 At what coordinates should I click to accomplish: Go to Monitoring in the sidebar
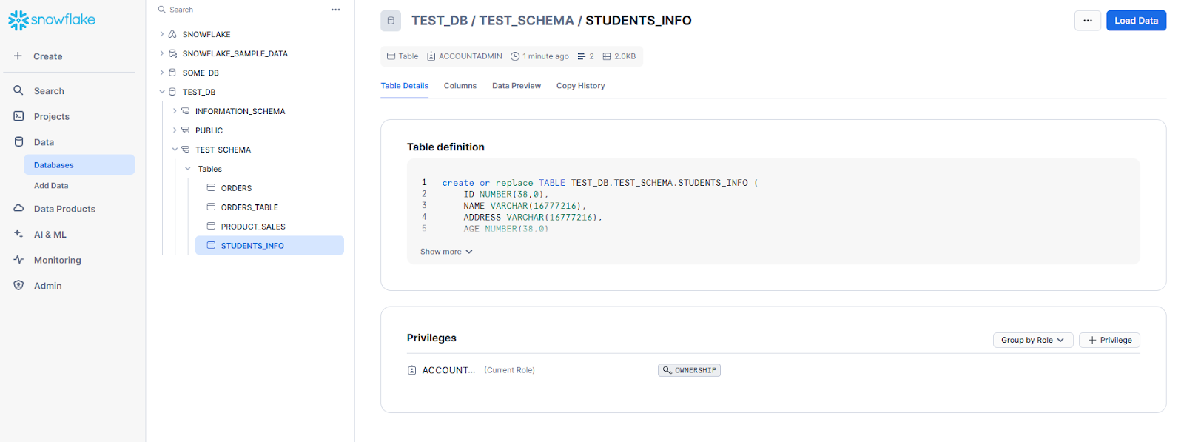click(x=57, y=260)
